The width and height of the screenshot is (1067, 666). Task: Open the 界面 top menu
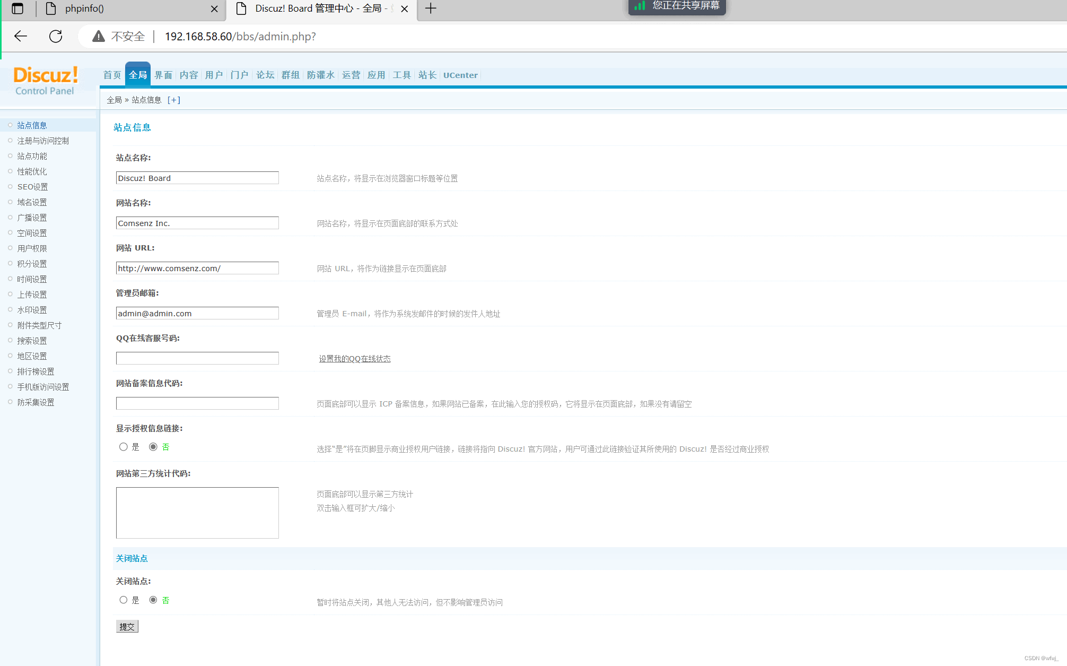(163, 75)
